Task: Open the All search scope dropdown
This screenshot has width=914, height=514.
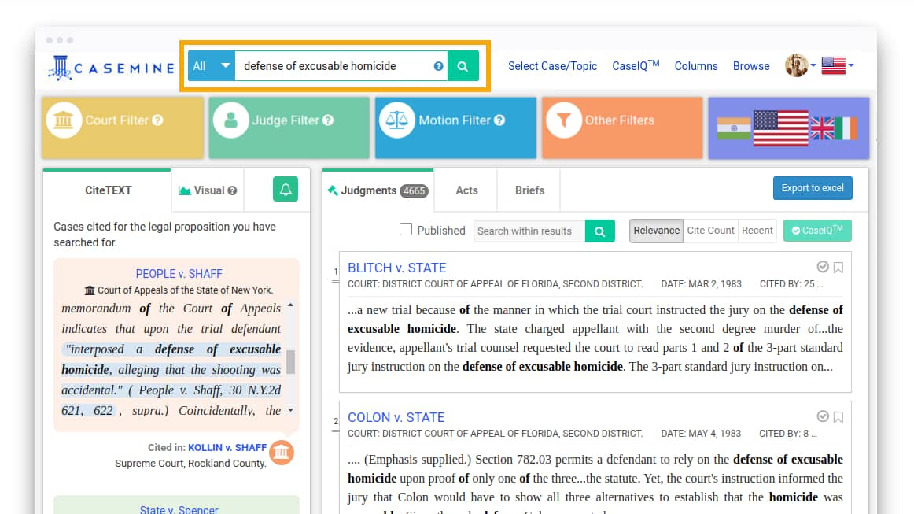Action: tap(212, 66)
